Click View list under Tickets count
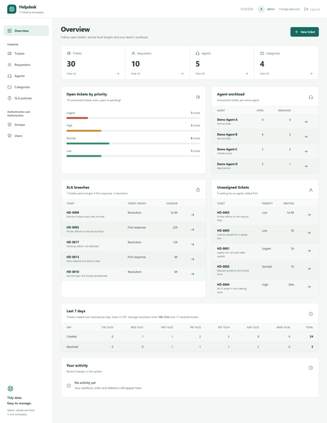The image size is (327, 423). (x=71, y=73)
